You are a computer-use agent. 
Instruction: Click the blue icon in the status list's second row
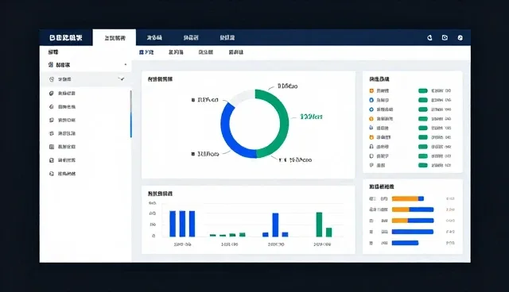371,100
